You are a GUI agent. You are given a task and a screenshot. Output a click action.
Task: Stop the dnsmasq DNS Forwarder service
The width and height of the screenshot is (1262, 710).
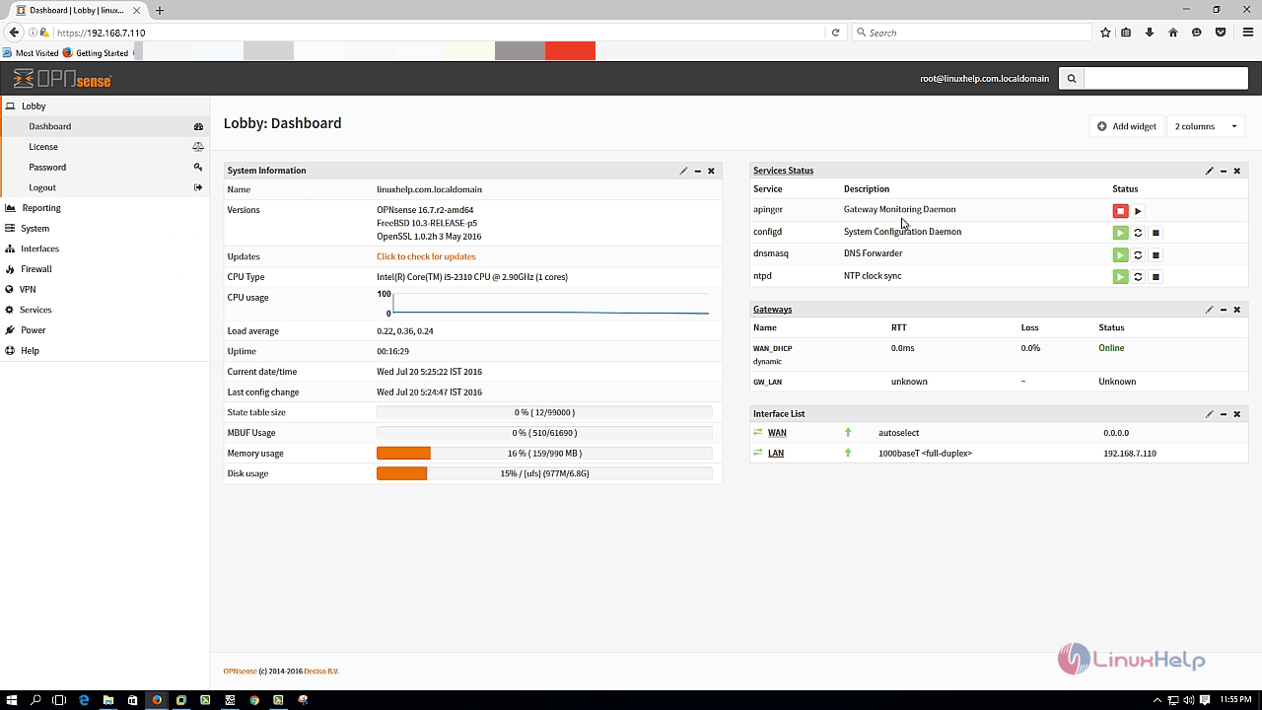1156,254
